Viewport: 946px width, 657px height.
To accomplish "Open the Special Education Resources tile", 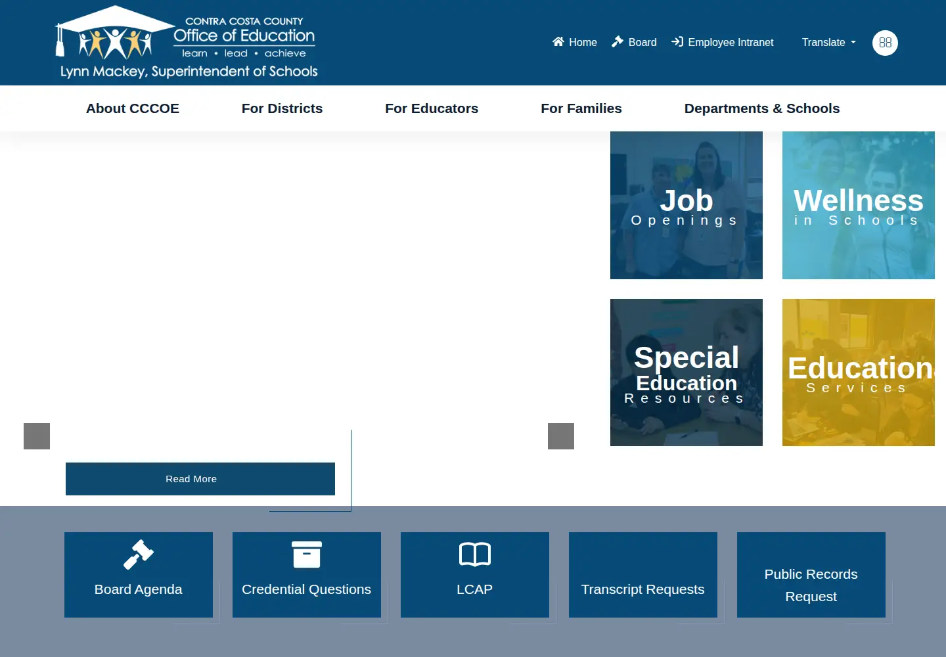I will (687, 373).
